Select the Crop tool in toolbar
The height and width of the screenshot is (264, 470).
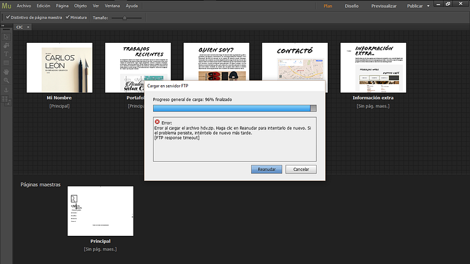6,45
